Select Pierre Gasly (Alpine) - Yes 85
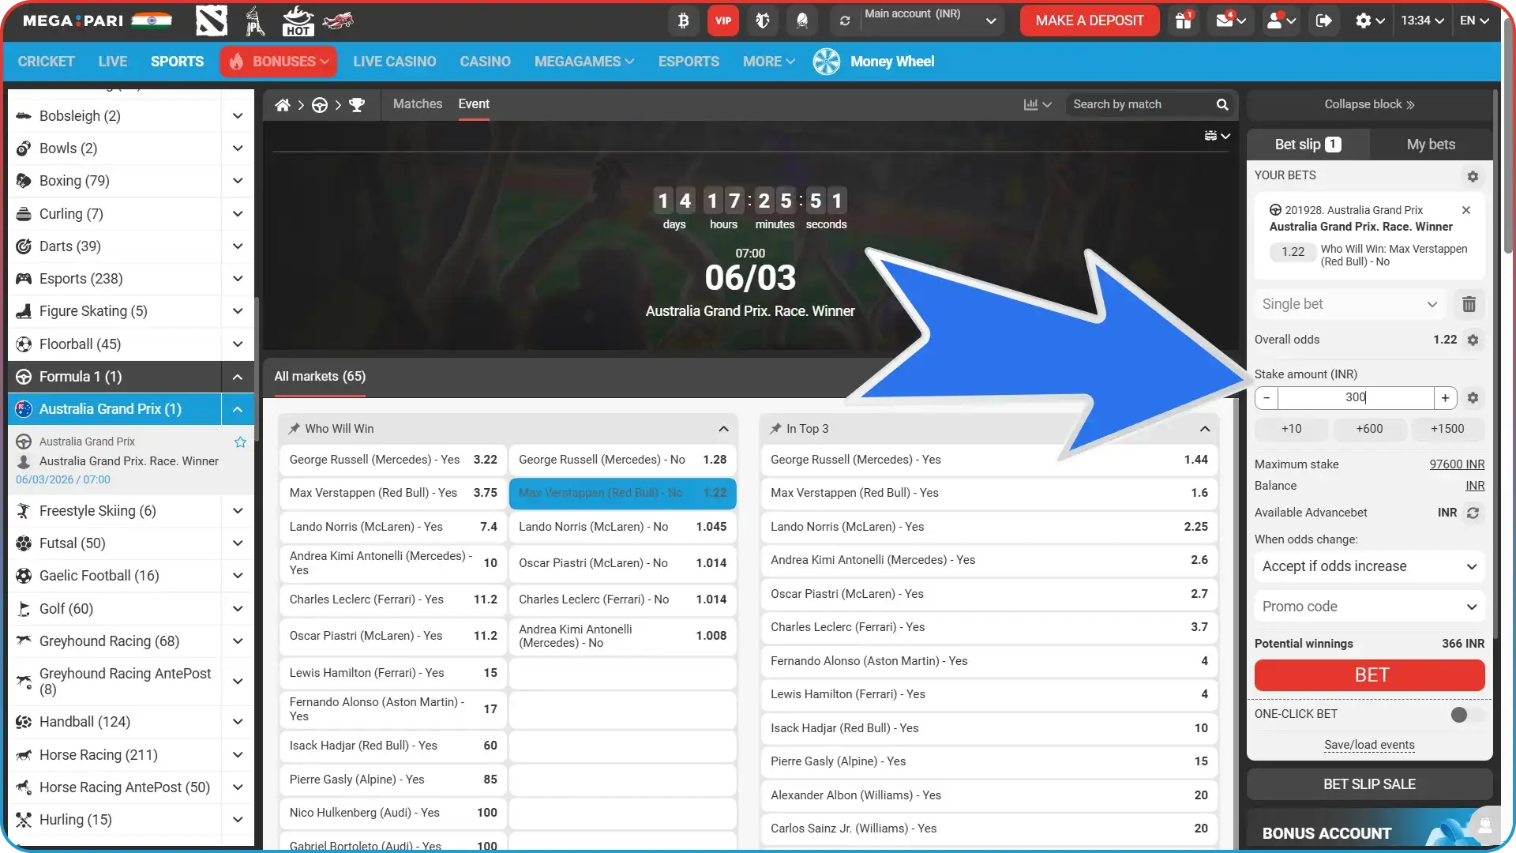 point(393,780)
